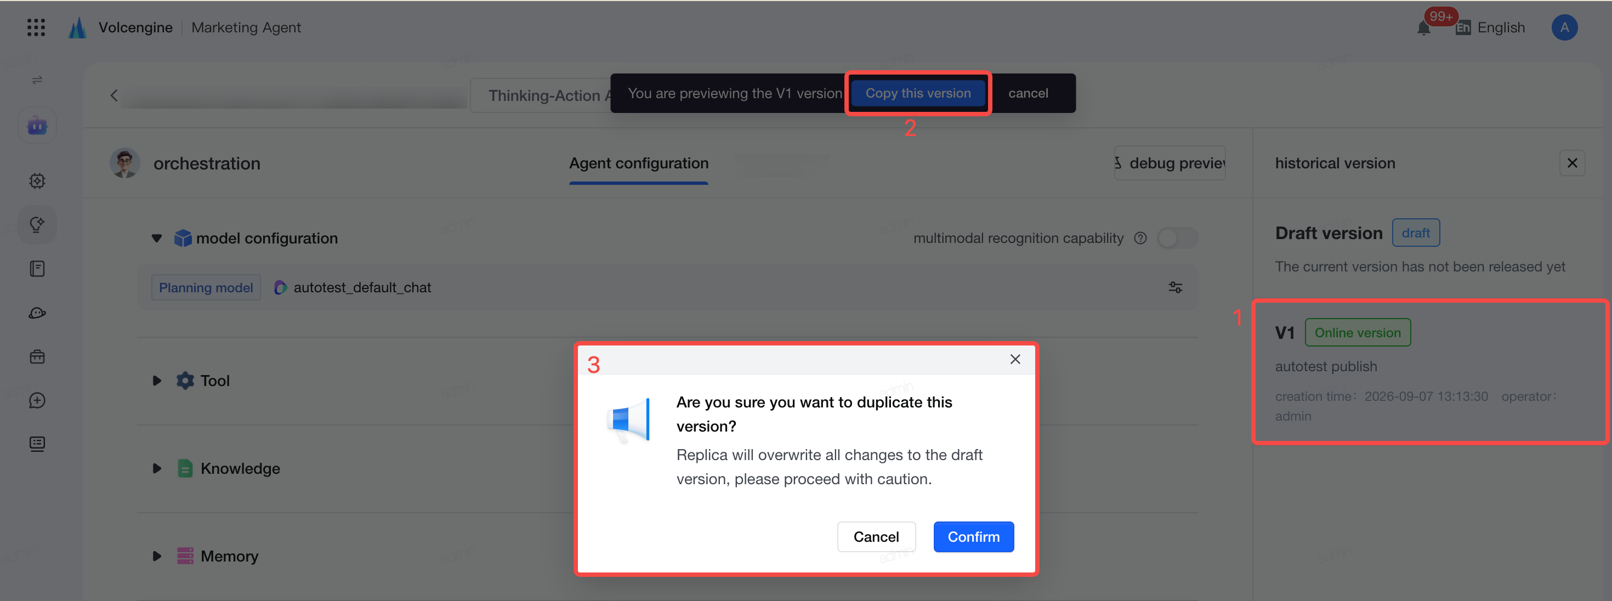Select the lightbulb sidebar icon
Viewport: 1612px width, 601px height.
point(37,225)
